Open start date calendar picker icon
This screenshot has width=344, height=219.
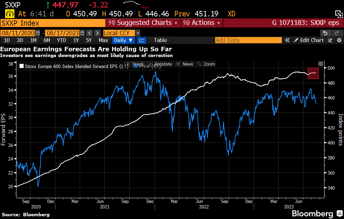tap(38, 33)
